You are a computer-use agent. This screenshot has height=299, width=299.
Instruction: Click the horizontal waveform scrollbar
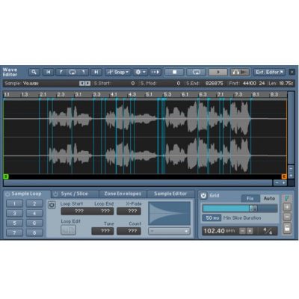pos(138,183)
